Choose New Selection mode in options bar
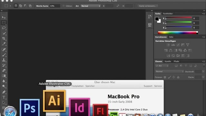Viewport: 206px width, 116px height. coord(16,6)
